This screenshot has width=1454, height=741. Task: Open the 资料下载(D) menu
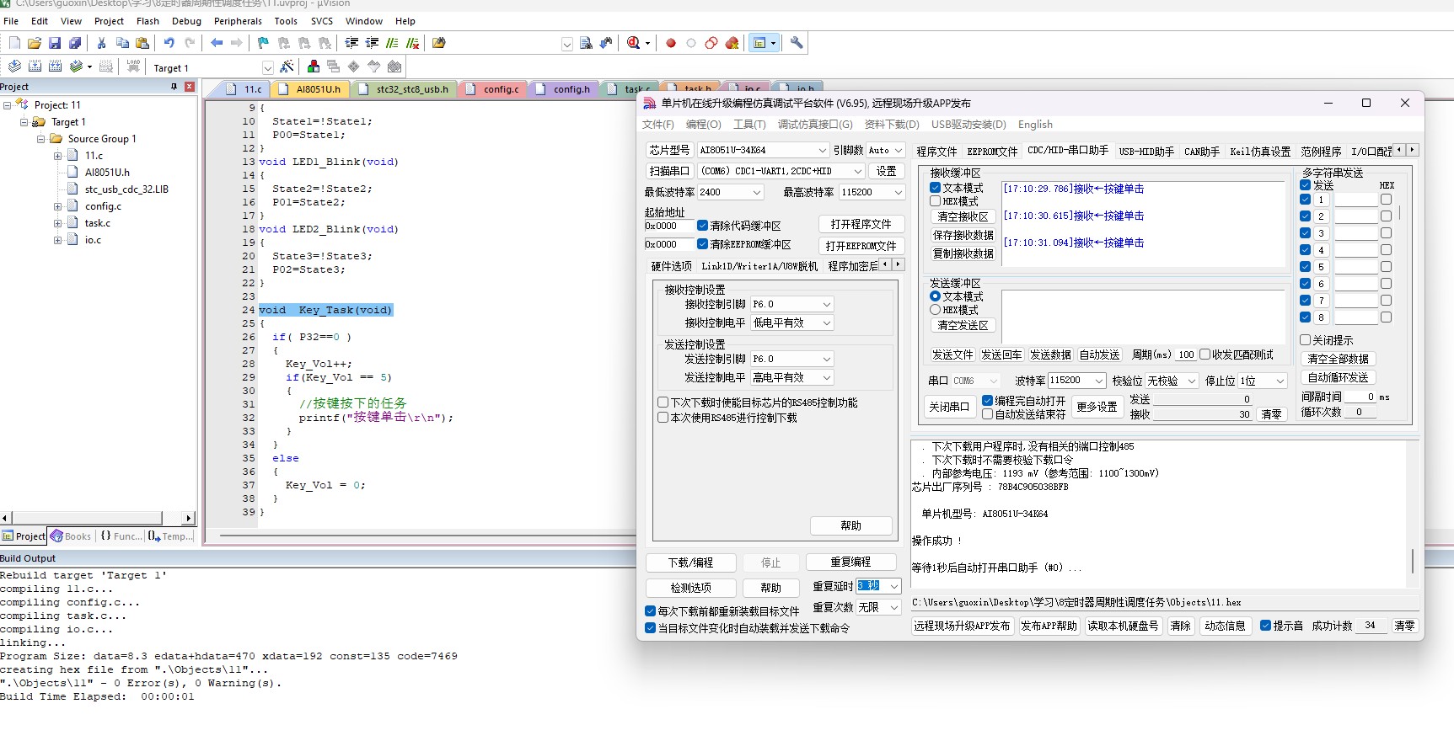coord(892,125)
